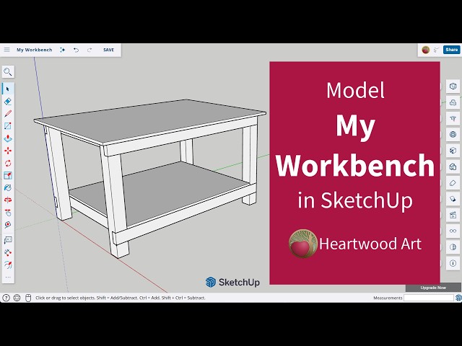Click the workbench tabletop surface
Viewport: 462px width, 346px height.
(150, 120)
